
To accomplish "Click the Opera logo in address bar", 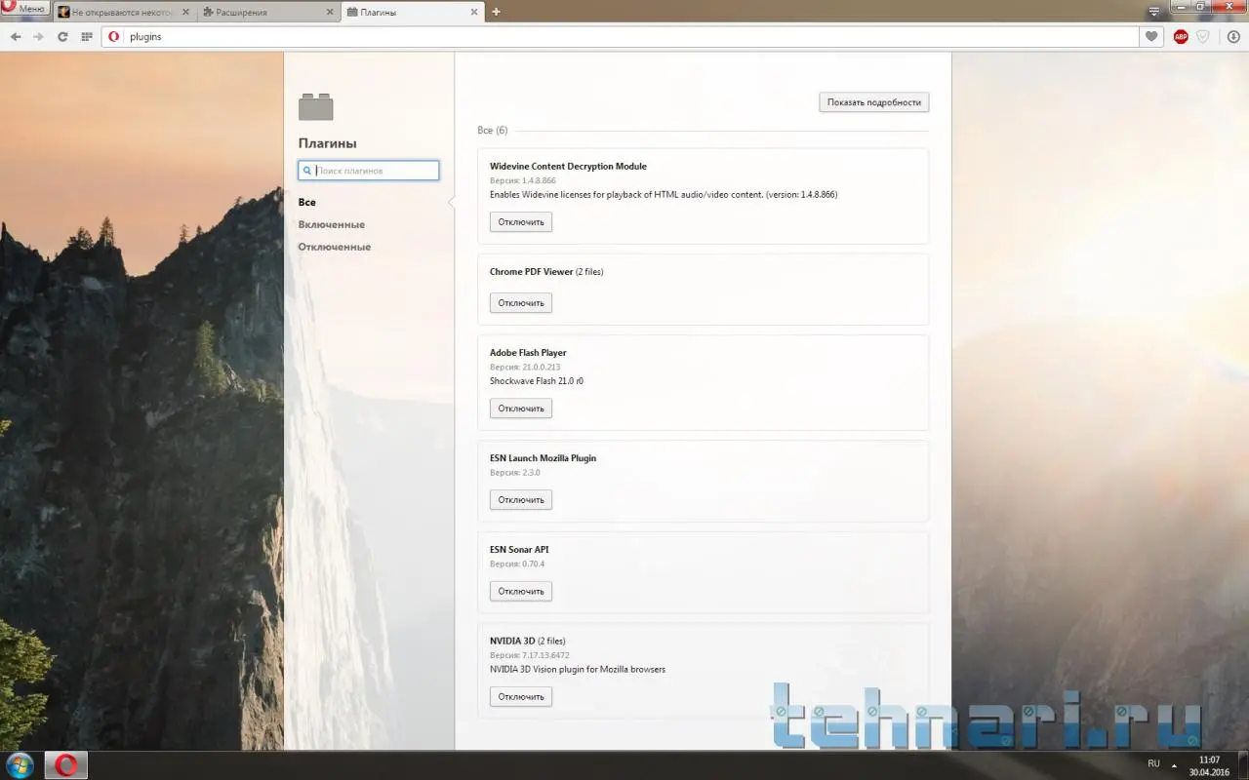I will 114,36.
